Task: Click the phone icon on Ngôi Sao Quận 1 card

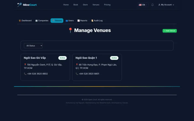Action: point(77,74)
